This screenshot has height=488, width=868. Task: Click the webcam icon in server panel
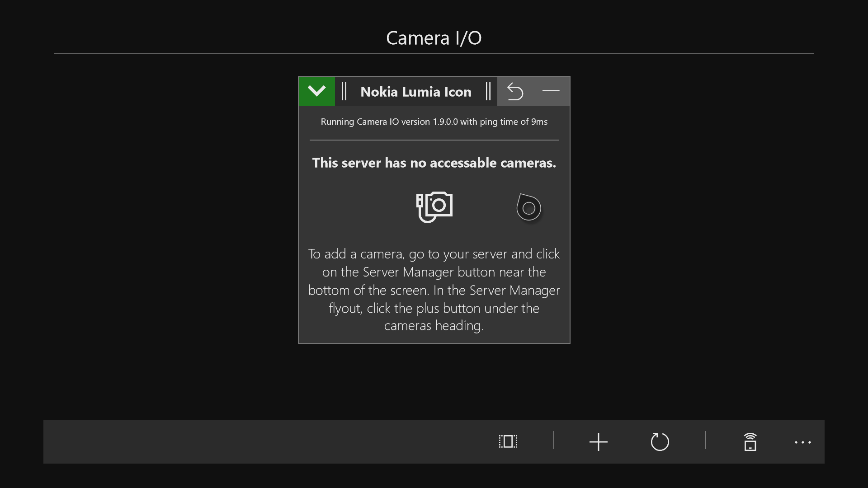coord(528,207)
